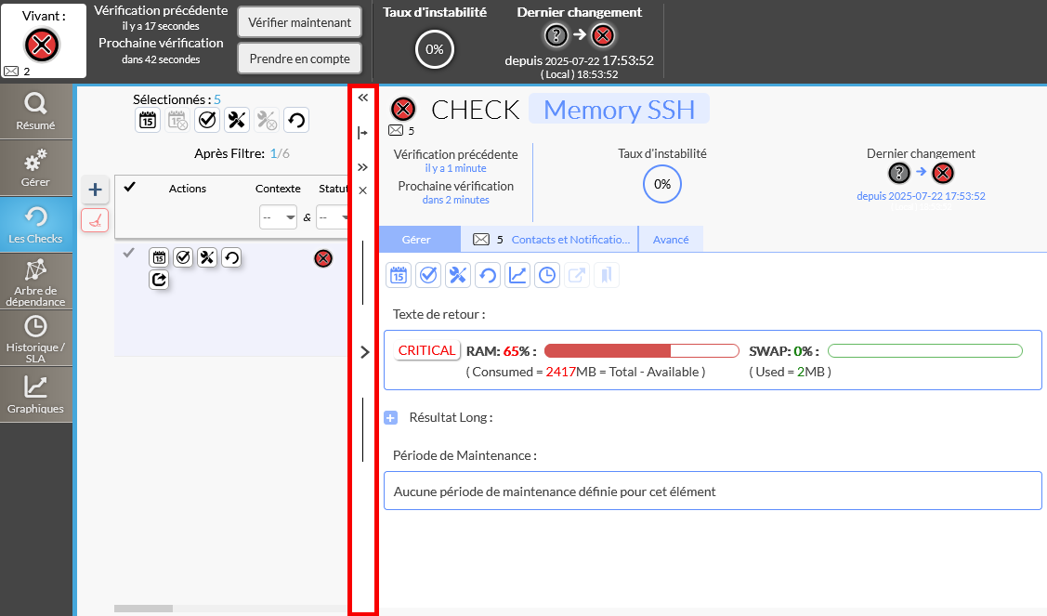Click acknowledge checkmark icon under Sélectionnés
The height and width of the screenshot is (616, 1047).
click(x=207, y=120)
